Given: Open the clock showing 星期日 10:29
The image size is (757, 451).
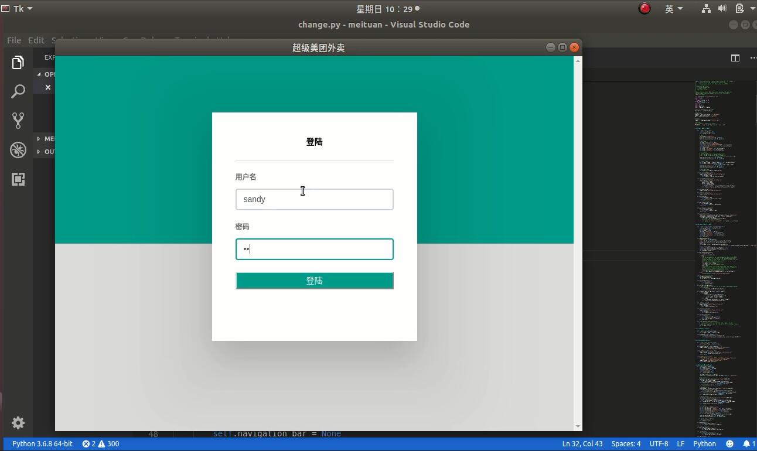Looking at the screenshot, I should pos(387,9).
